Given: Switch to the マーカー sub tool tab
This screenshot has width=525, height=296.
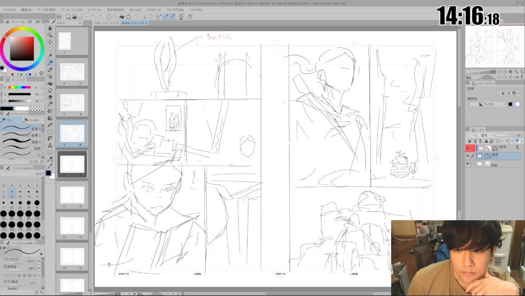Looking at the screenshot, I should point(33,120).
